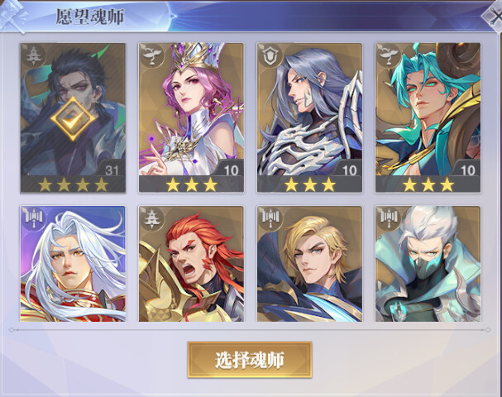502x397 pixels.
Task: Choose the red-haired shouting soul master card
Action: pyautogui.click(x=191, y=264)
